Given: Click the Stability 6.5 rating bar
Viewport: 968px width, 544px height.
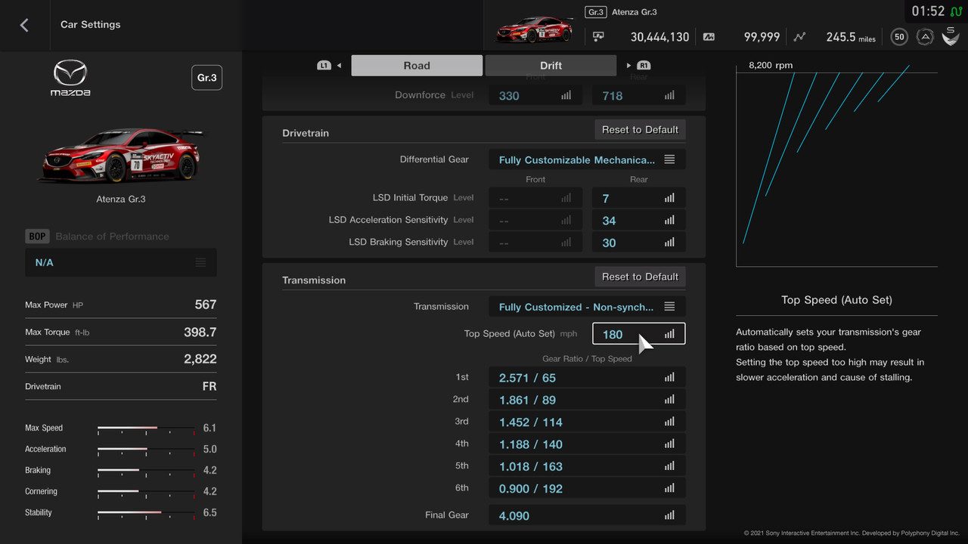Looking at the screenshot, I should 146,513.
